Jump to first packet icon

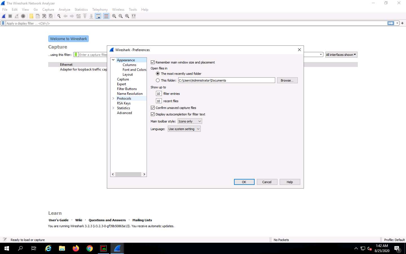[85, 16]
